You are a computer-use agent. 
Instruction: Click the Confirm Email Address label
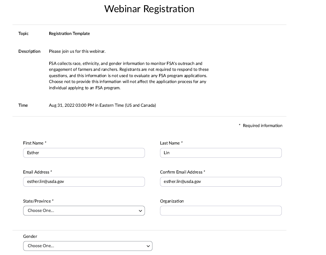(181, 172)
